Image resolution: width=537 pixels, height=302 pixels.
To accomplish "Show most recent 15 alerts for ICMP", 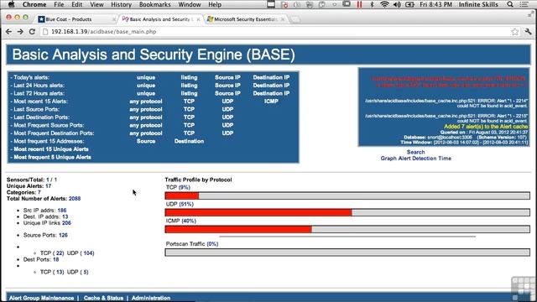I will (271, 102).
